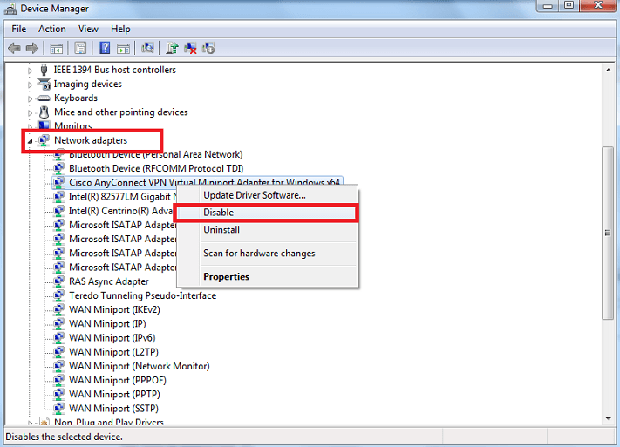Click the red X uninstall toolbar icon
This screenshot has width=620, height=447.
[191, 48]
